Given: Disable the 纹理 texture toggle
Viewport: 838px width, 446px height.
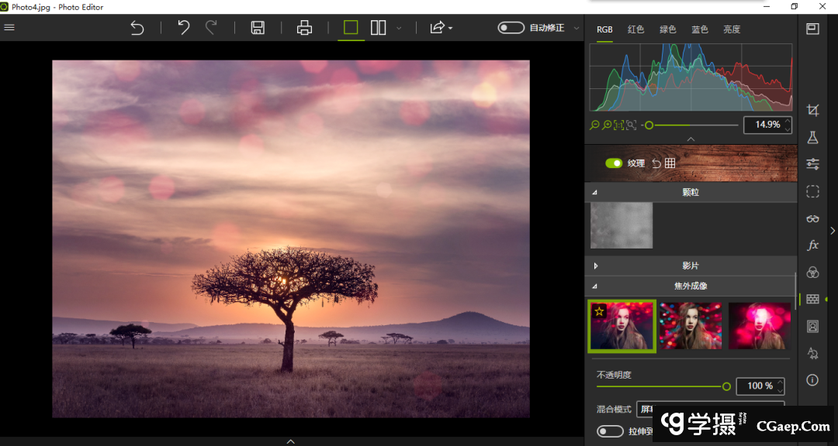Looking at the screenshot, I should [x=614, y=163].
